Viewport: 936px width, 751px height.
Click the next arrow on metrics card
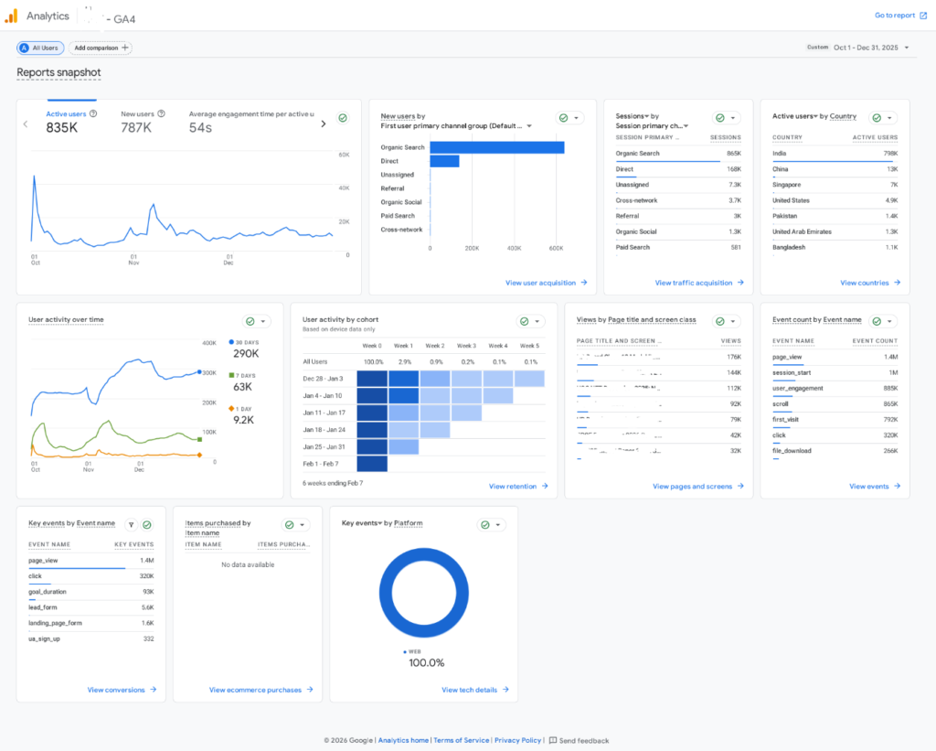pyautogui.click(x=323, y=124)
